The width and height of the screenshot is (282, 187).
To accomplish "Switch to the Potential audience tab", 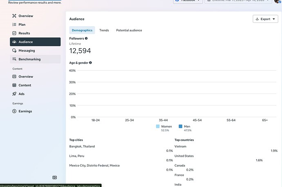I will [129, 30].
